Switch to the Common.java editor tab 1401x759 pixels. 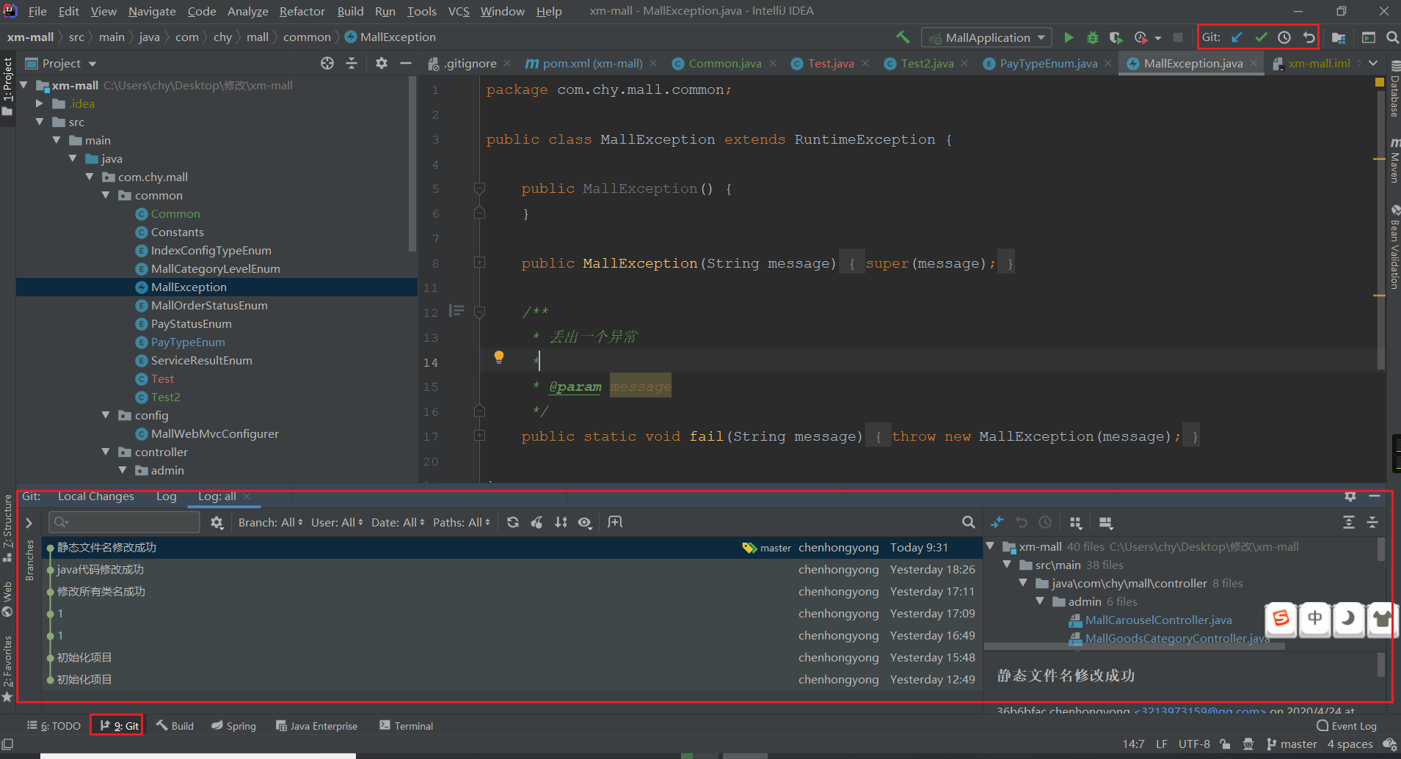pos(724,63)
